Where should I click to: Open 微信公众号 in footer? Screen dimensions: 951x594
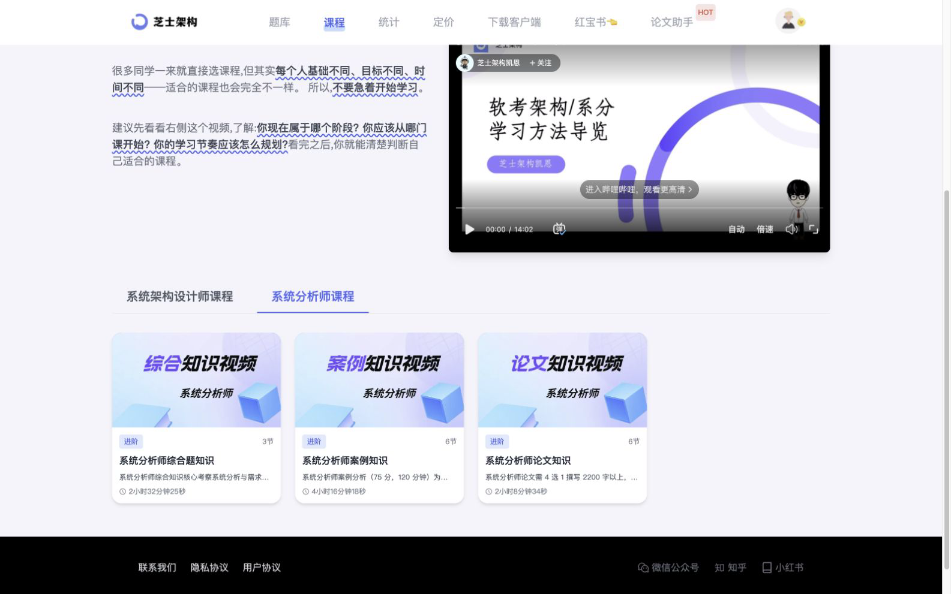tap(668, 568)
